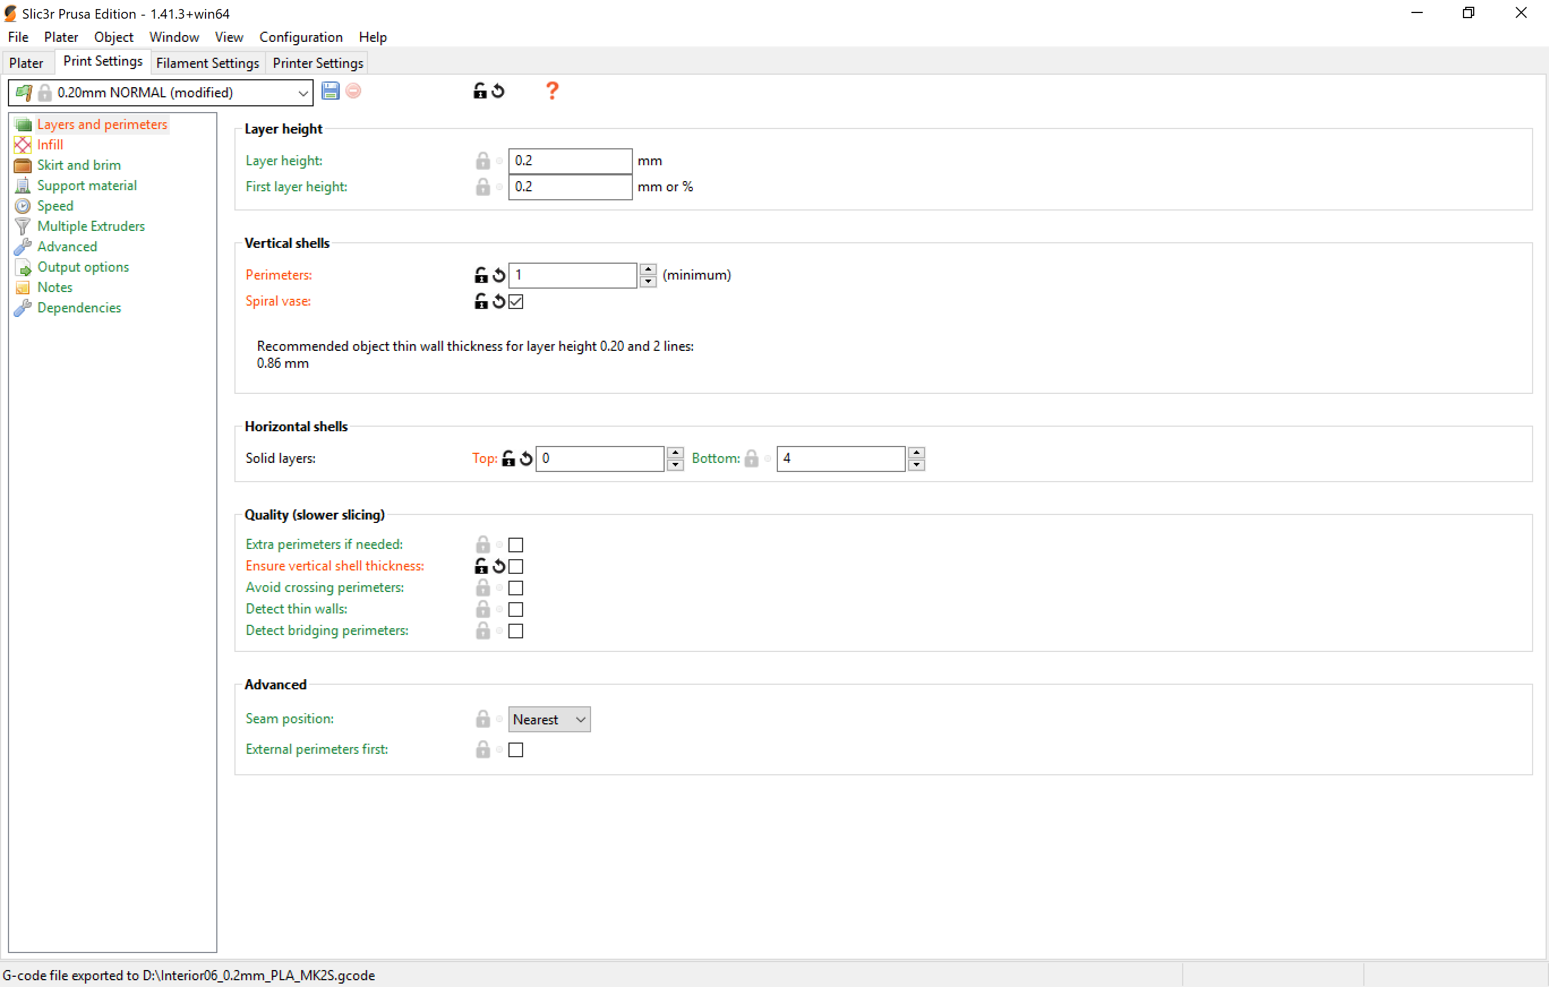Open the Configuration menu

(x=301, y=37)
